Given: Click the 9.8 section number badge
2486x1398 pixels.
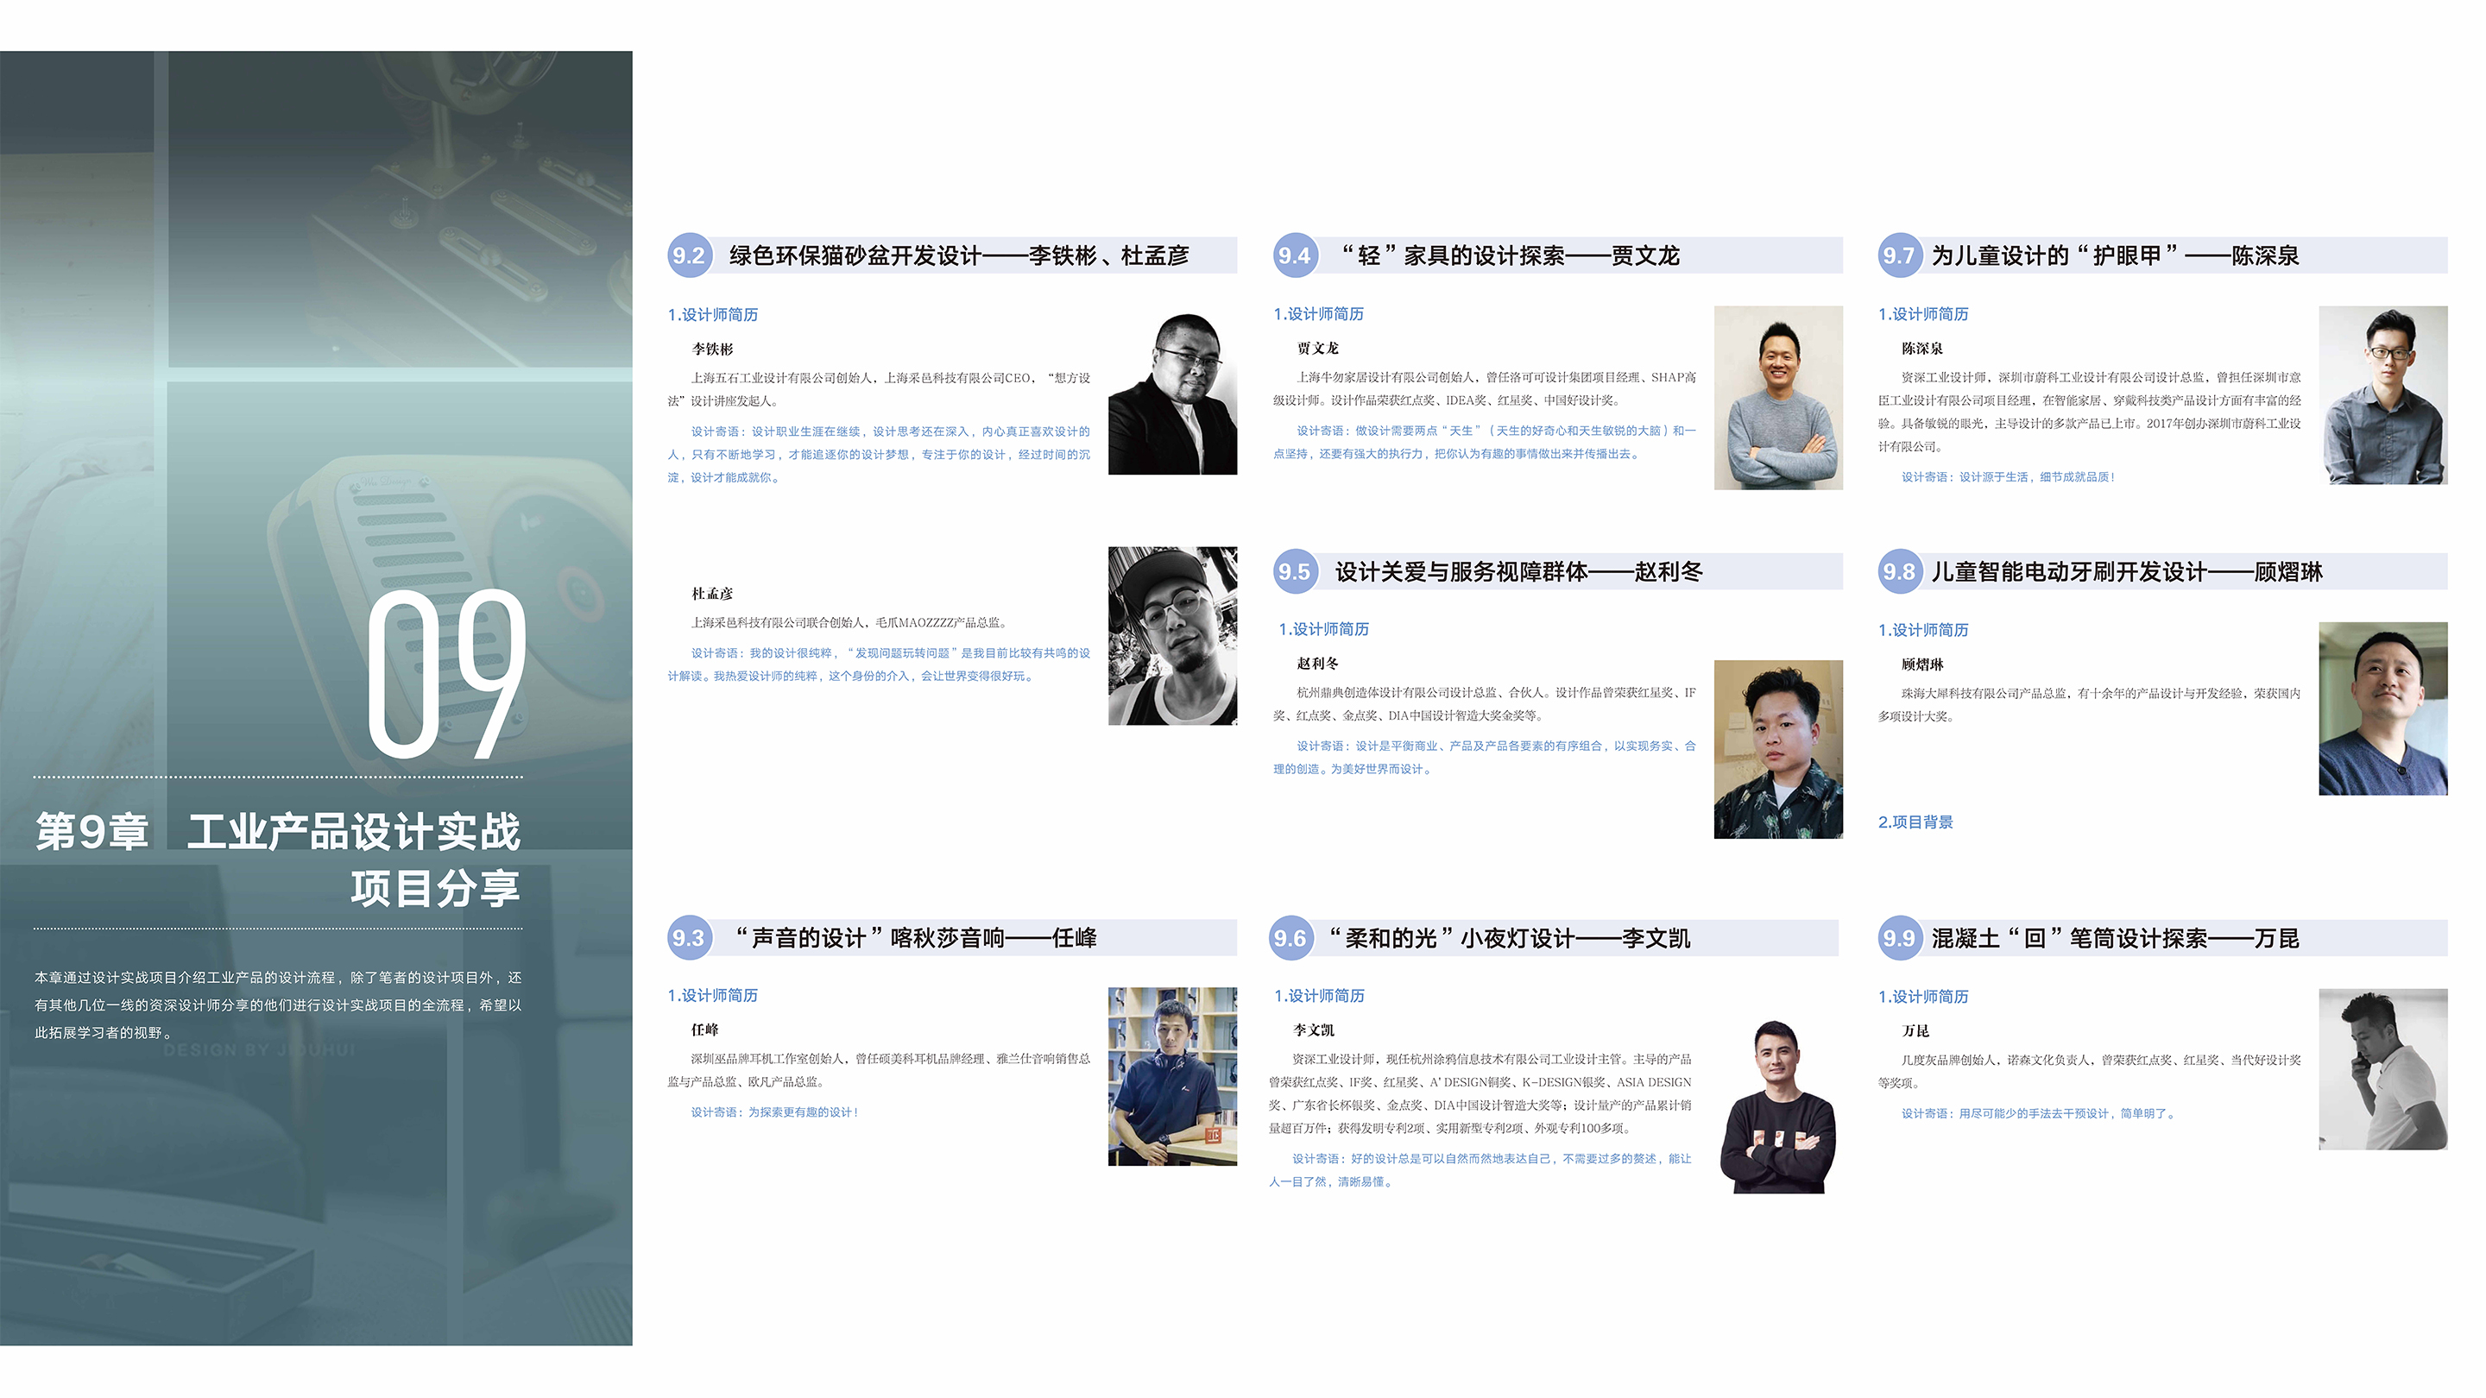Looking at the screenshot, I should pos(1899,571).
